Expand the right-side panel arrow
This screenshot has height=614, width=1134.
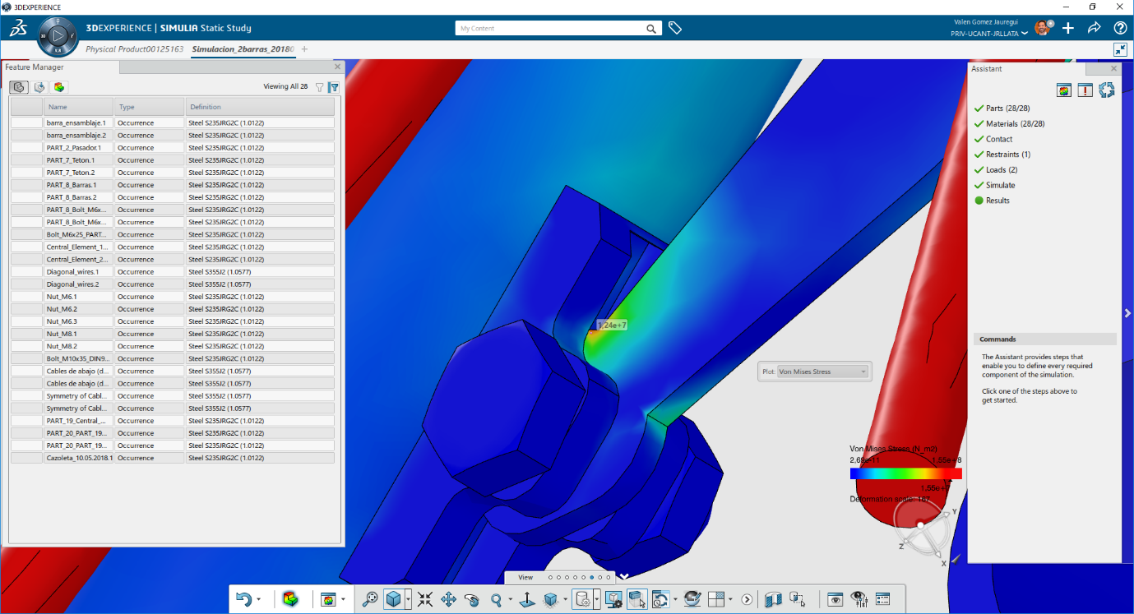point(1127,312)
